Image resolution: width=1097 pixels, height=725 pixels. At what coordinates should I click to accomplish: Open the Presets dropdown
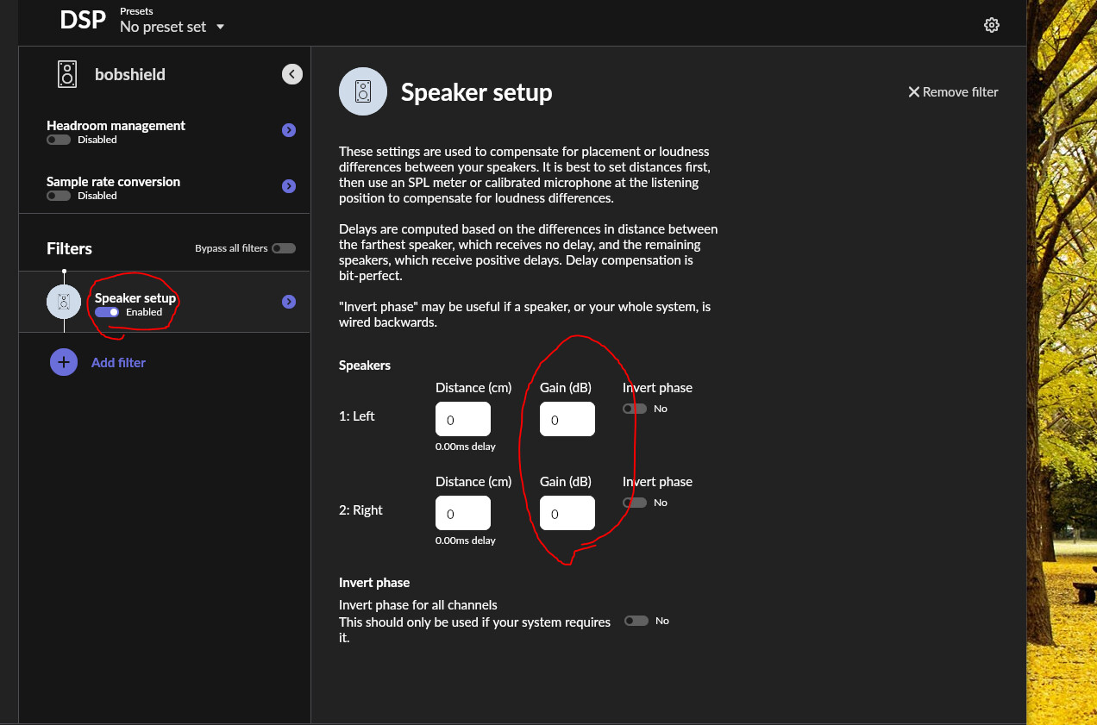(172, 27)
